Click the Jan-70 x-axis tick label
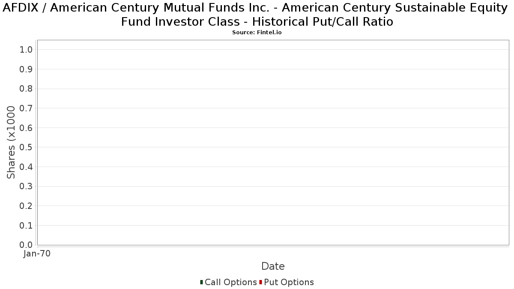 pos(37,254)
